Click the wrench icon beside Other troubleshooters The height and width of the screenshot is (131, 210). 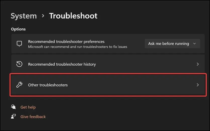point(19,85)
